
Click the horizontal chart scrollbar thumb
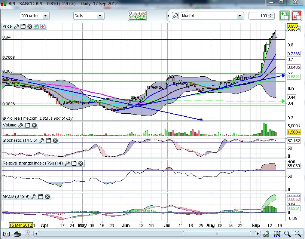[217, 233]
